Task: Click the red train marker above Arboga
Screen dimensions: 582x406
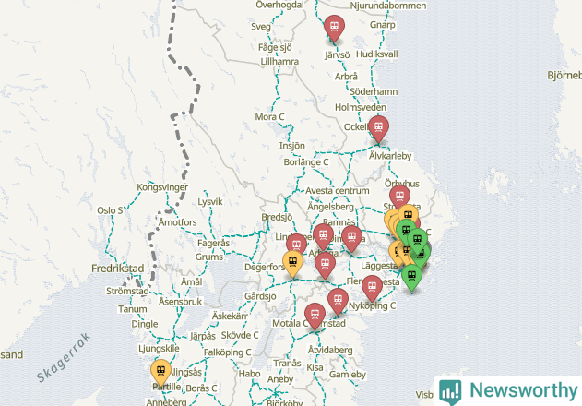Action: [x=323, y=236]
